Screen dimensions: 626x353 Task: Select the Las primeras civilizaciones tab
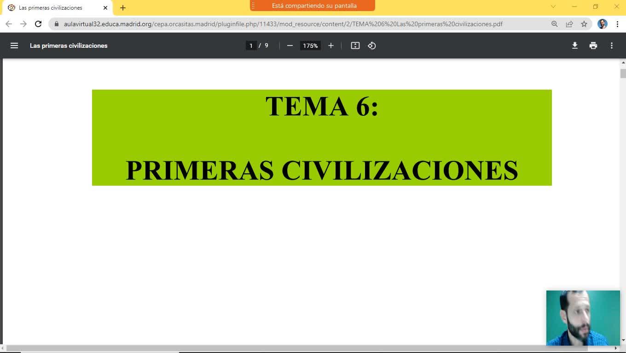pos(57,8)
